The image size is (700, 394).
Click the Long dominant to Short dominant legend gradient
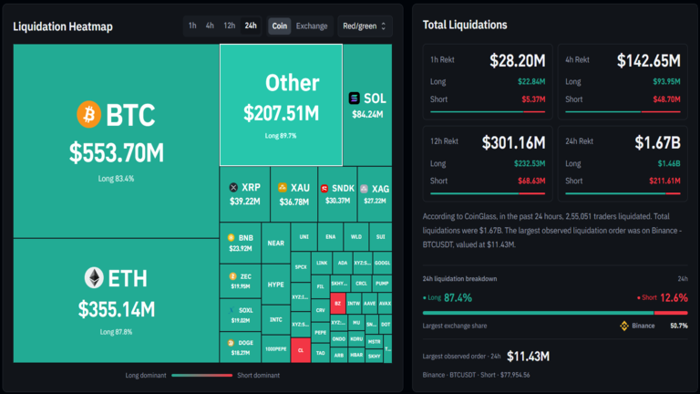[201, 375]
